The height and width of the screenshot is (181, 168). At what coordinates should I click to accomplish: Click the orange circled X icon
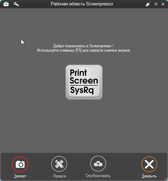149,164
